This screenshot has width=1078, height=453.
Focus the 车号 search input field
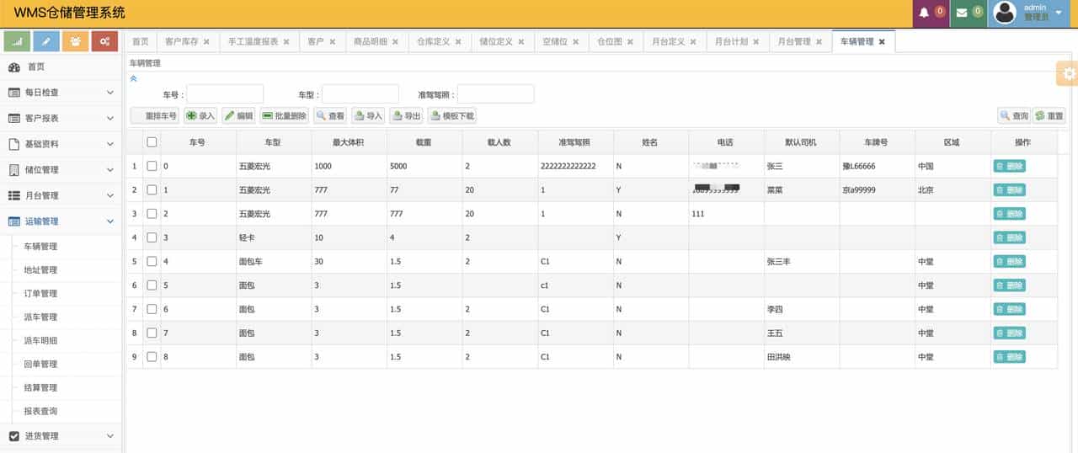(225, 94)
